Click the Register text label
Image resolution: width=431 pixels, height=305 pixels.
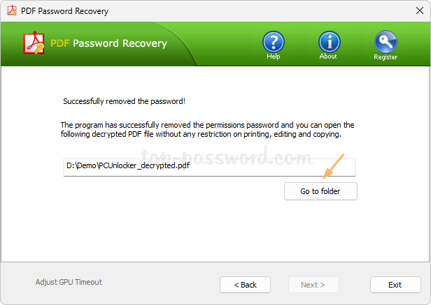(x=385, y=57)
